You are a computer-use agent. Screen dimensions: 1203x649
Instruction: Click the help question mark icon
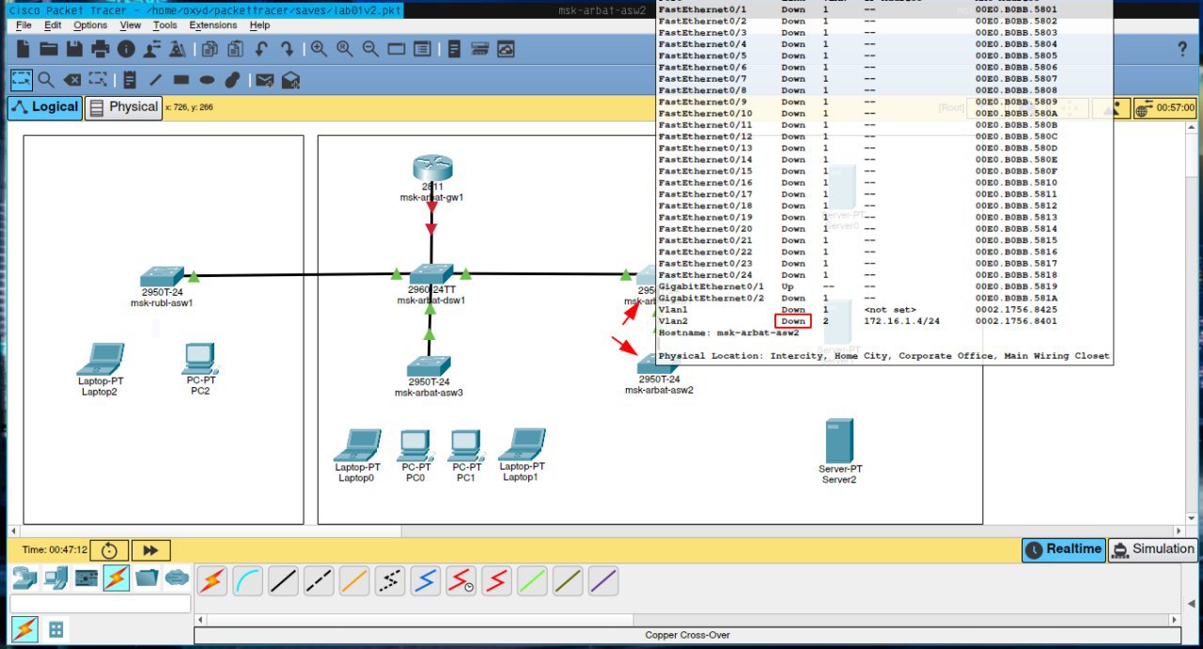click(1182, 49)
